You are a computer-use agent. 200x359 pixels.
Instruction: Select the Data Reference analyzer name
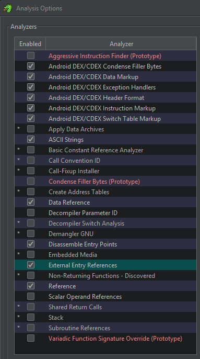click(69, 203)
